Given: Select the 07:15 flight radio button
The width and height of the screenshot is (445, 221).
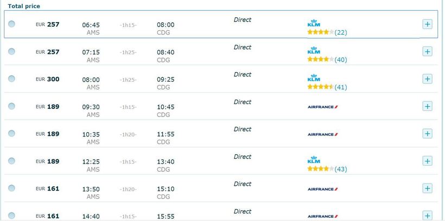Looking at the screenshot, I should pyautogui.click(x=11, y=51).
